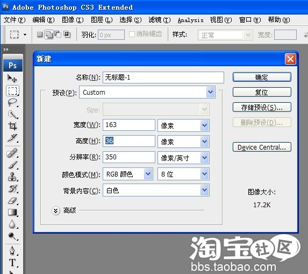308x274 pixels.
Task: Open the RGB 颜色 color mode dropdown
Action: point(128,174)
